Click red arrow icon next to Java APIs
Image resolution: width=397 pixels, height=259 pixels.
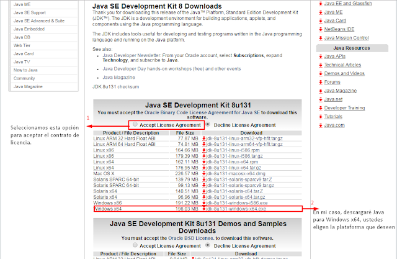[321, 57]
